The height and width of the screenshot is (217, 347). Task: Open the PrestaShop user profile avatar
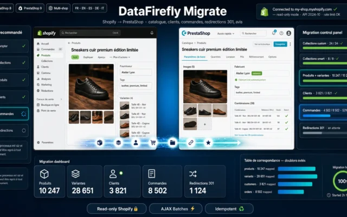[288, 33]
